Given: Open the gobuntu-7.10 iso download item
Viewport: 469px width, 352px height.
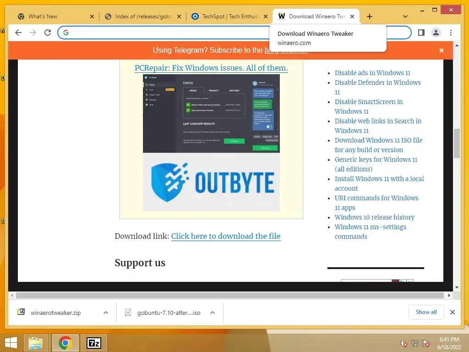Looking at the screenshot, I should click(x=163, y=313).
